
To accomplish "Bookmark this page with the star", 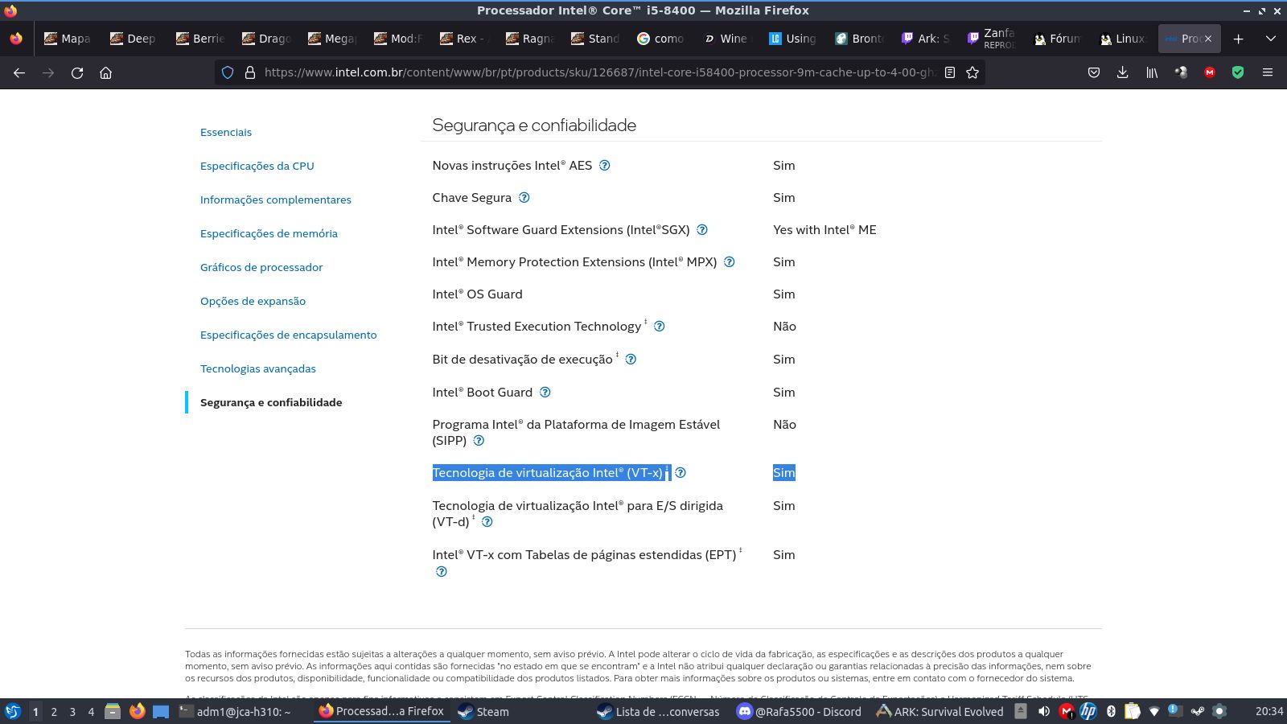I will (x=972, y=72).
